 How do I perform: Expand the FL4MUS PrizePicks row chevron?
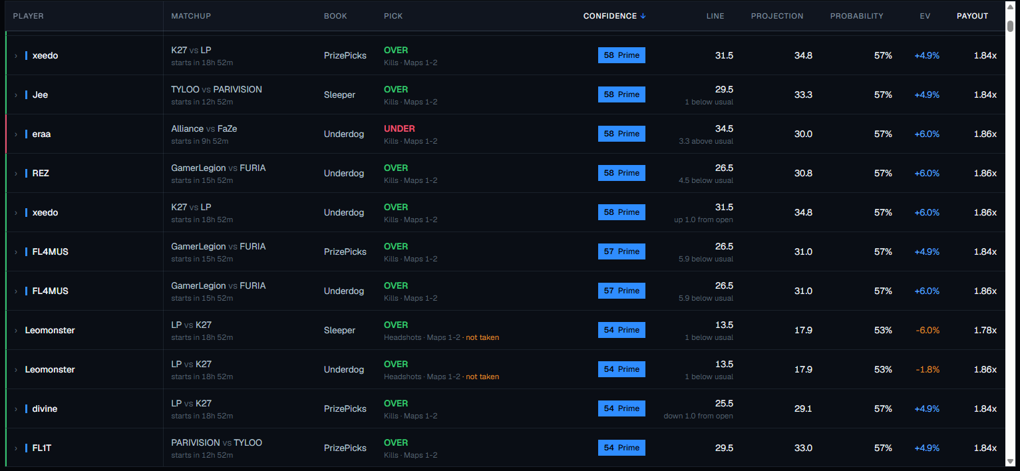16,252
